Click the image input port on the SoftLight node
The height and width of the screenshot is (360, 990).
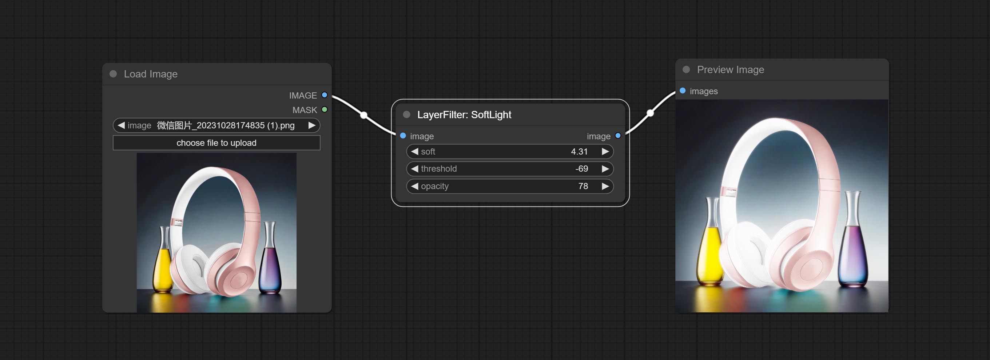tap(403, 136)
